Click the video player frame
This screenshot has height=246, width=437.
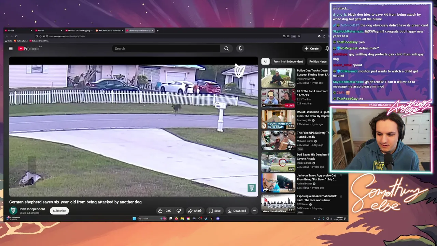[x=133, y=127]
